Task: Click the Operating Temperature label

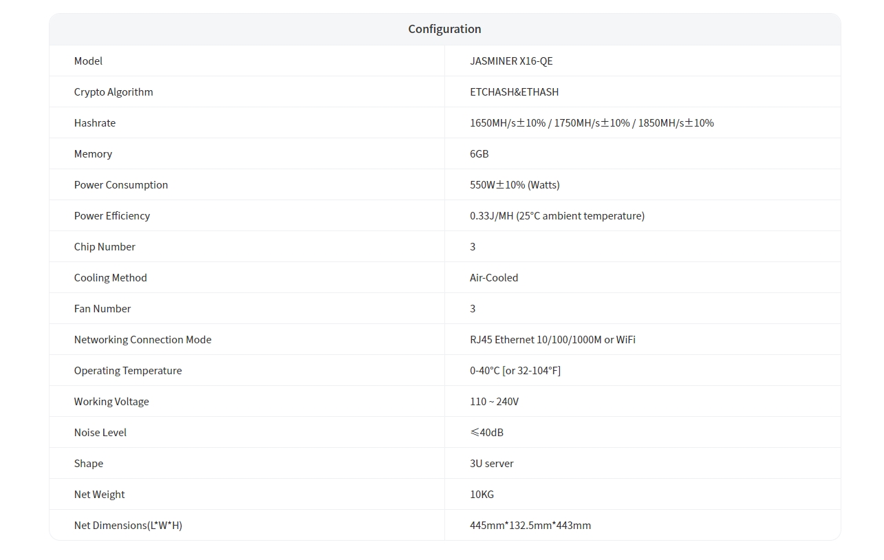Action: pos(128,371)
